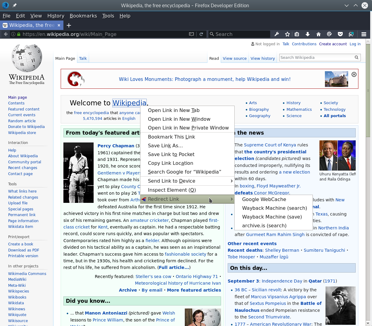Dismiss the Wiki Loves Monuments banner
Viewport: 372px width, 326px height.
354,74
